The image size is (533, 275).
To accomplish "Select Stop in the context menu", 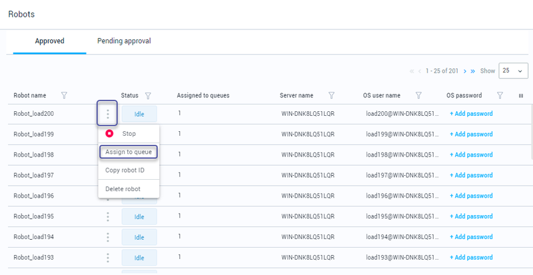I will pos(129,134).
